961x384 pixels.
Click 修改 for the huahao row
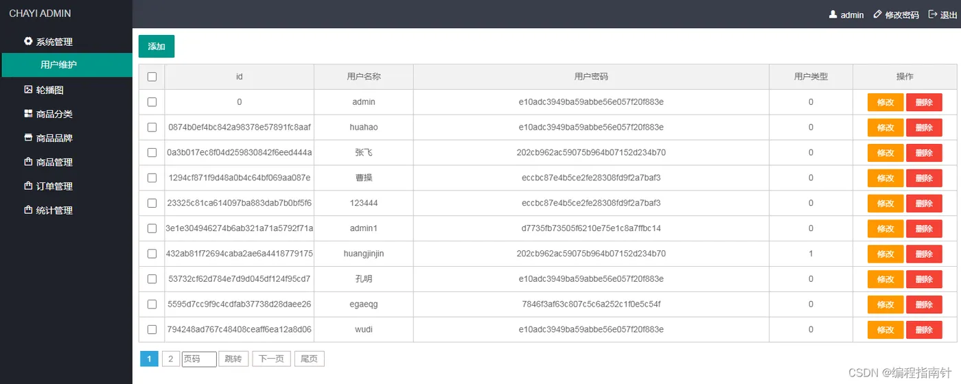885,128
